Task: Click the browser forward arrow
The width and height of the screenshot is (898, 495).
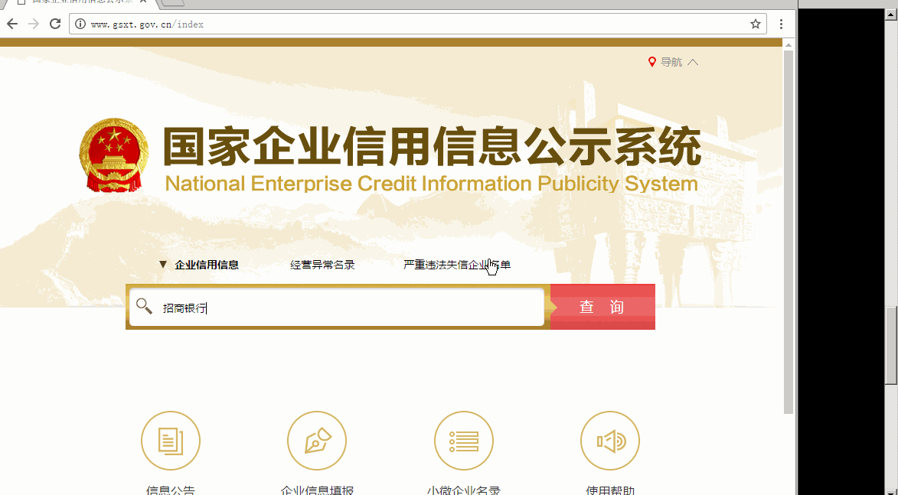Action: pos(34,24)
